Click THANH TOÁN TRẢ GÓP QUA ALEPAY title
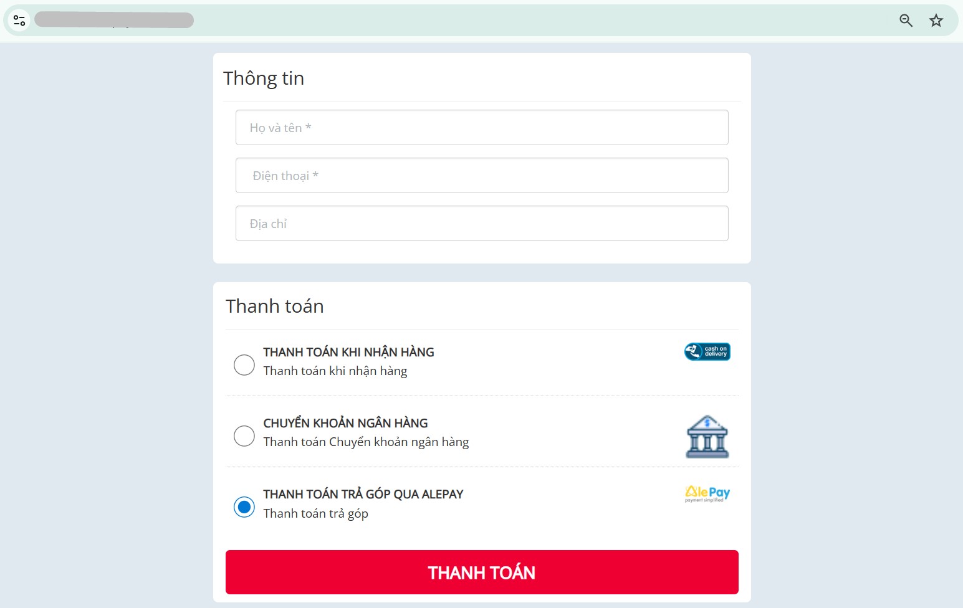This screenshot has height=608, width=963. tap(363, 494)
